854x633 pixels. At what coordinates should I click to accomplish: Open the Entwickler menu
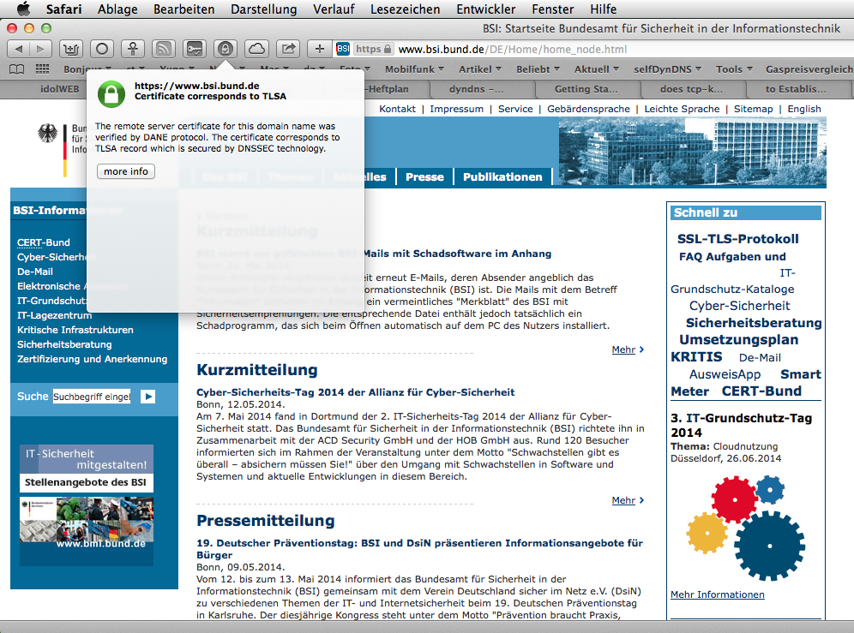(486, 9)
